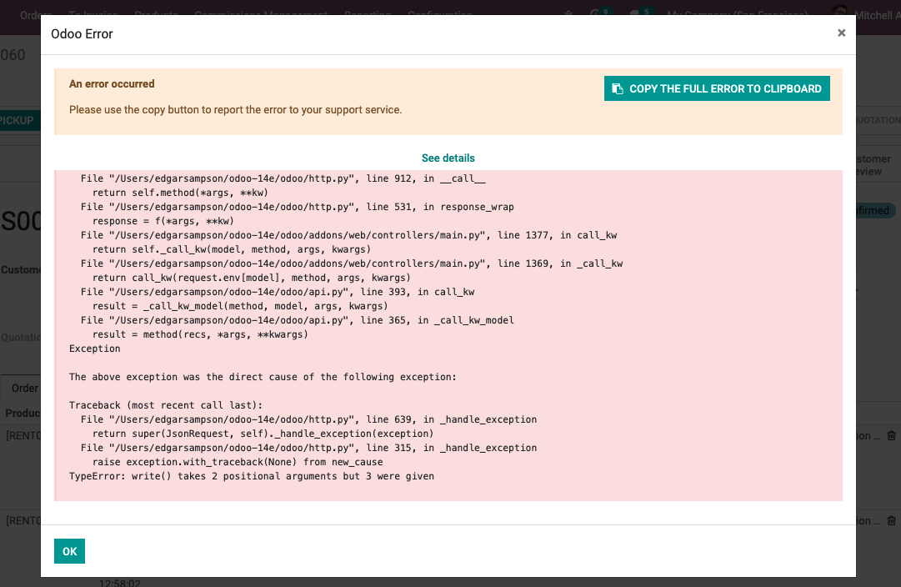Click 'return self._call_kw(model, method, args, kwargs)' line

[x=232, y=249]
